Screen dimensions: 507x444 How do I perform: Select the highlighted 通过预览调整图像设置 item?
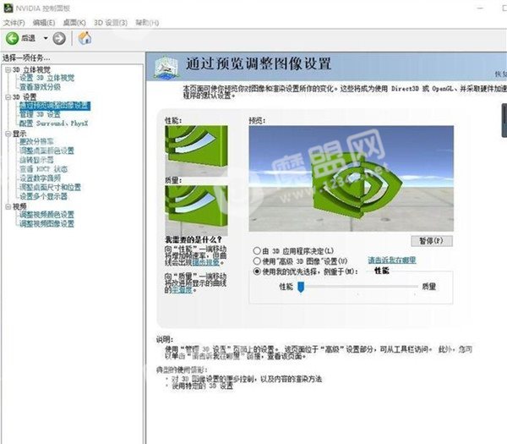click(x=55, y=106)
